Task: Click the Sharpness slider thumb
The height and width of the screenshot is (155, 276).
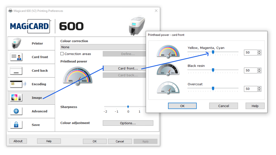Action: [128, 107]
